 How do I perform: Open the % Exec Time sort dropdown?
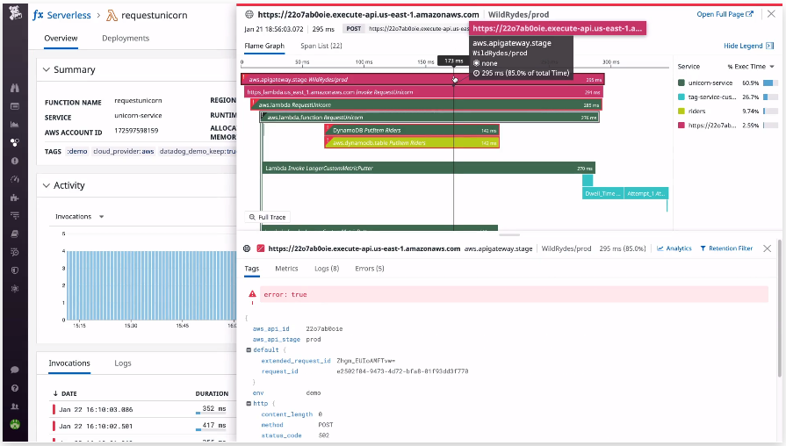(x=751, y=66)
